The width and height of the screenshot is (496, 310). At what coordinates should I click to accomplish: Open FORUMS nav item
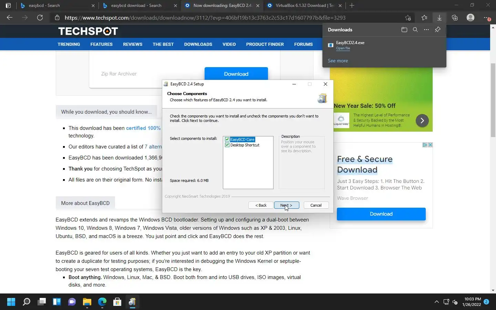(303, 44)
